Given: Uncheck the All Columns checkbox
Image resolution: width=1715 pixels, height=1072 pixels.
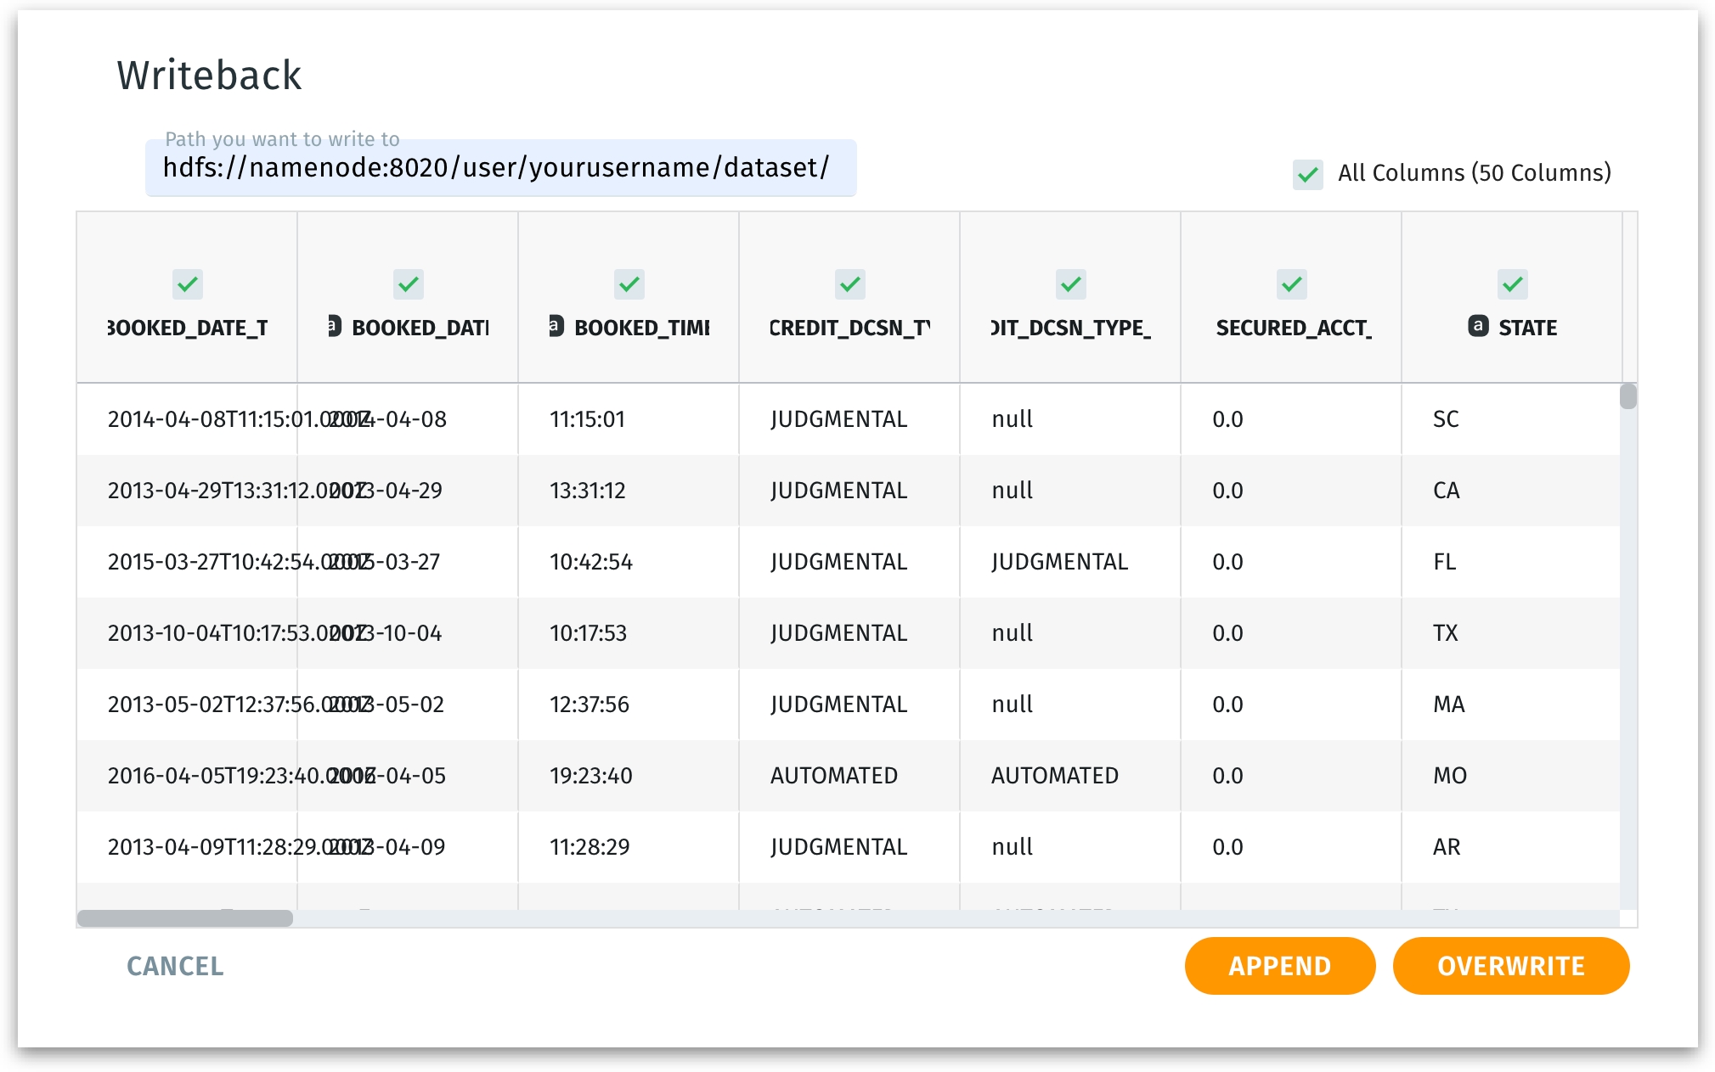Looking at the screenshot, I should pyautogui.click(x=1307, y=174).
